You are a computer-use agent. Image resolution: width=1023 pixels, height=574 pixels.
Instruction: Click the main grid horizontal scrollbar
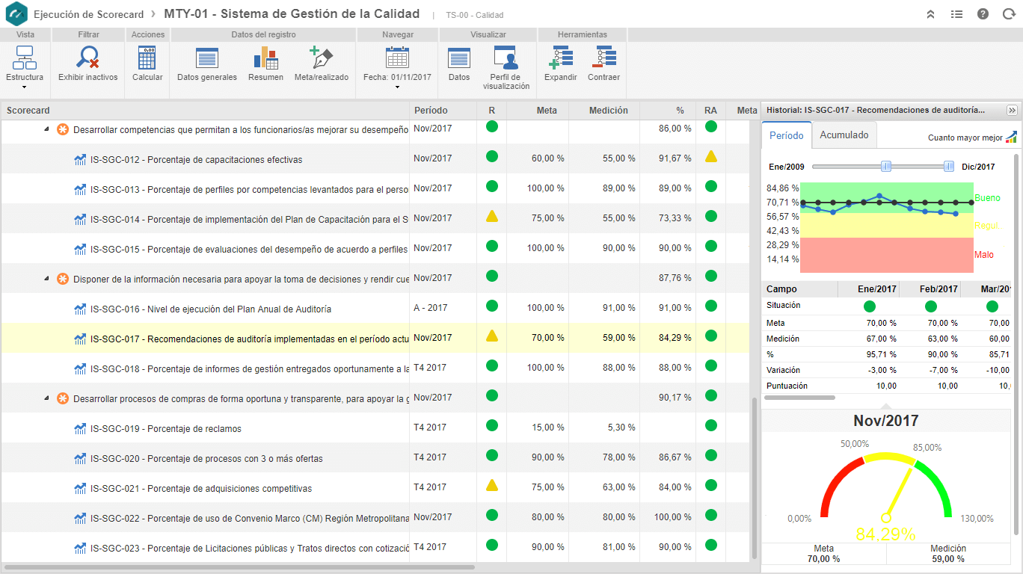pos(239,567)
